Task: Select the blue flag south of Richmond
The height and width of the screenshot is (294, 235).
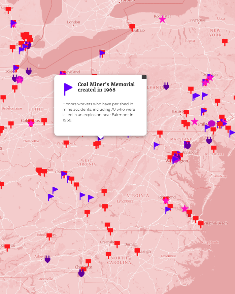Action: click(x=168, y=210)
